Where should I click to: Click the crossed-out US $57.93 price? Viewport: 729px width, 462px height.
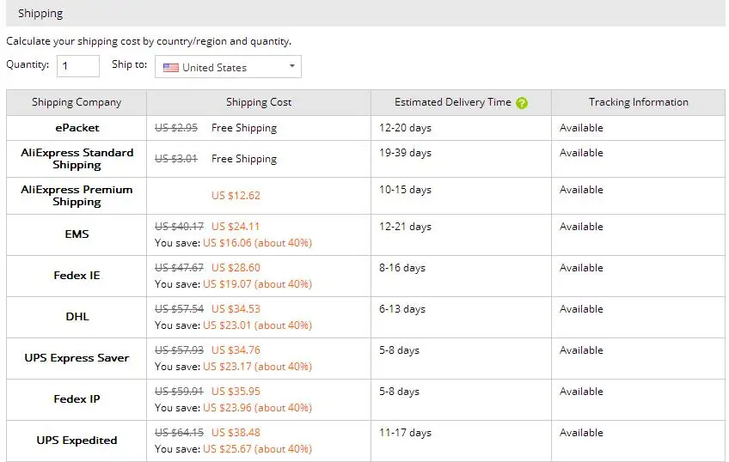click(179, 350)
